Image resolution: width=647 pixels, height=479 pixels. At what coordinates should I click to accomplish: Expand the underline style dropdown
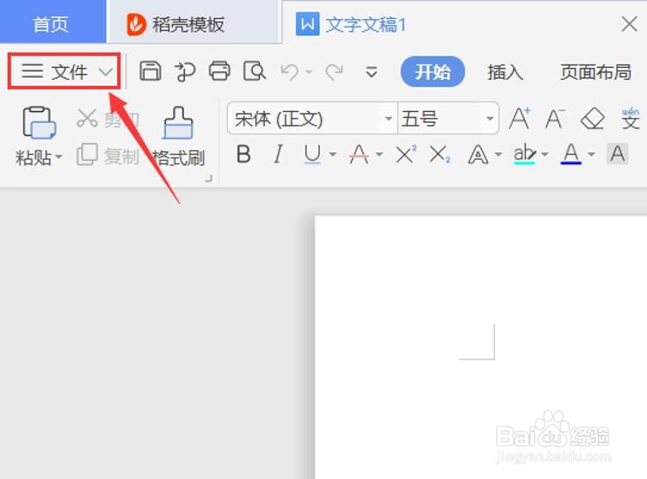tap(333, 155)
